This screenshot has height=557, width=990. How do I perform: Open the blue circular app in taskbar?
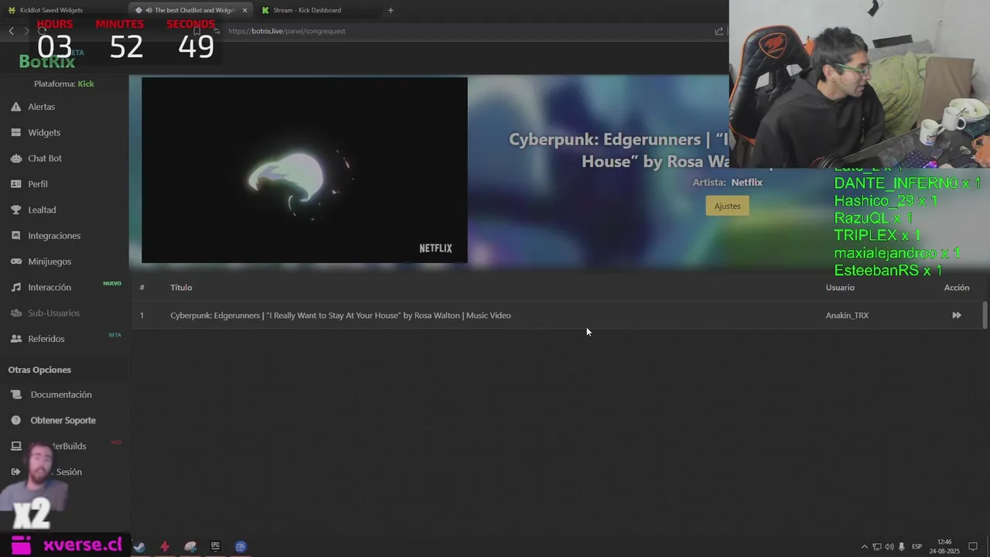[241, 546]
